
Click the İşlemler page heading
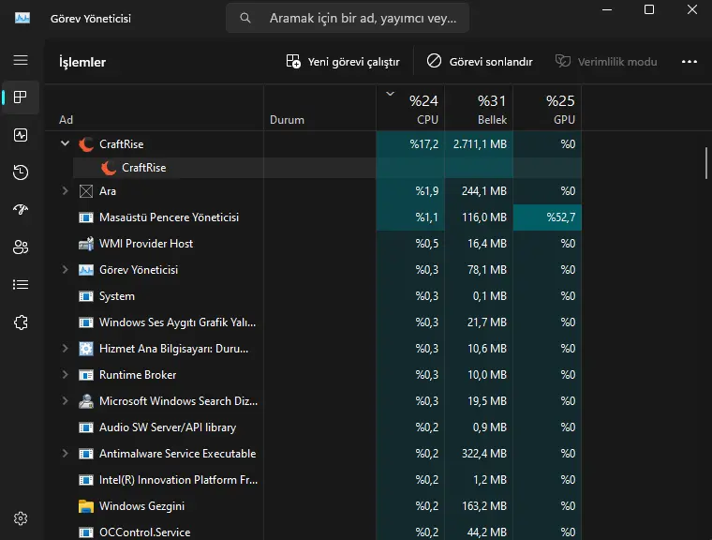(x=82, y=62)
